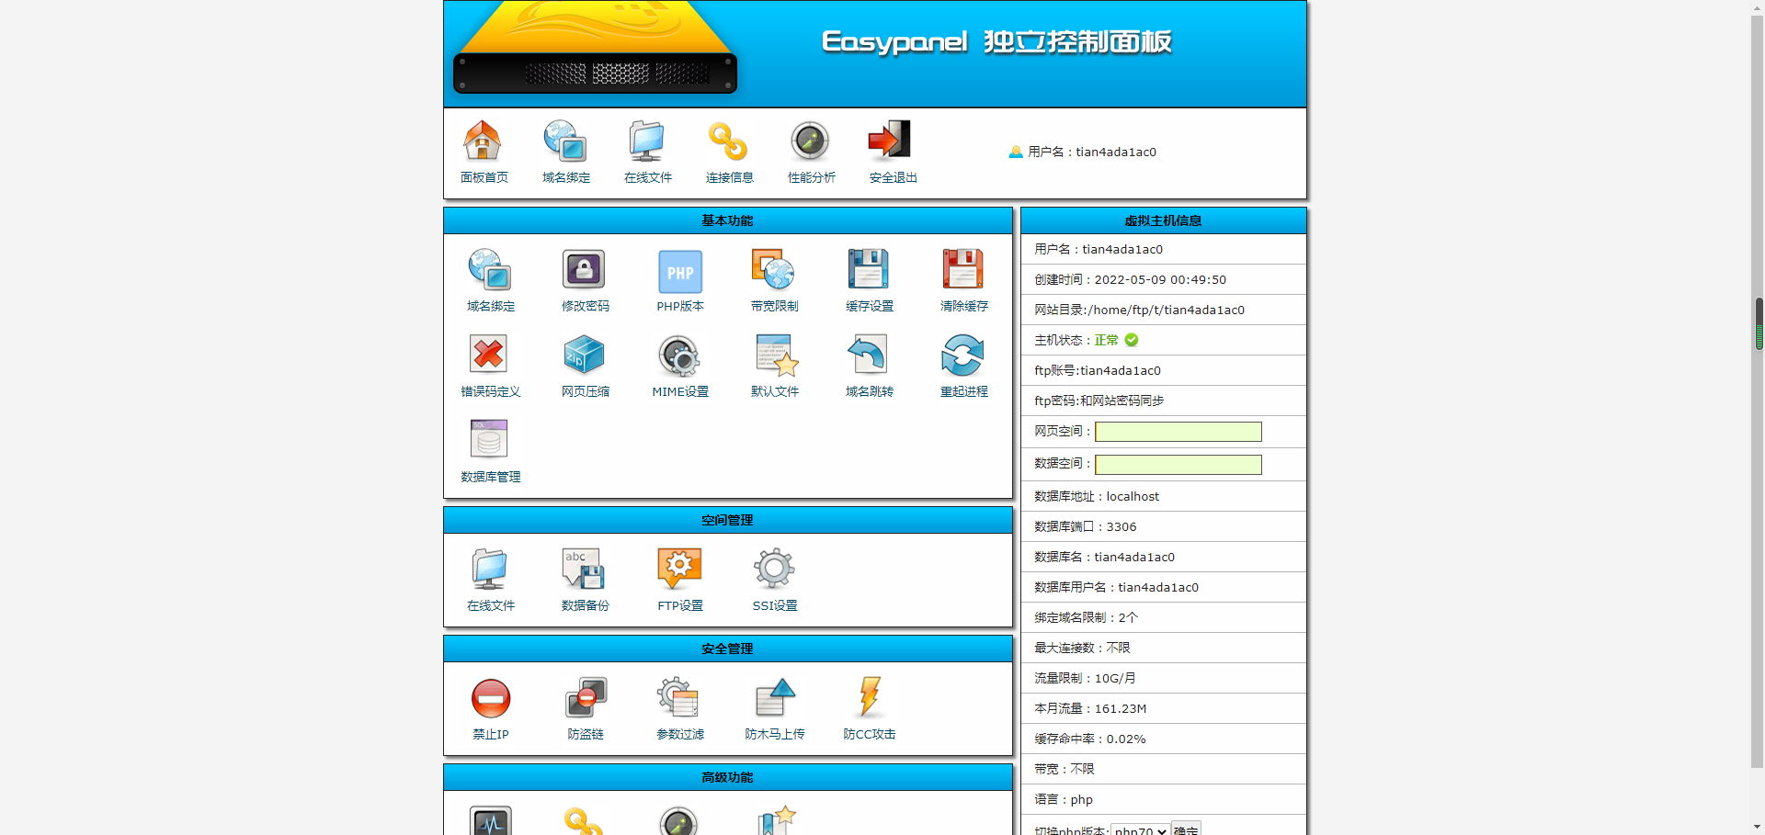
Task: Open the SSI设置 gear icon
Action: [x=774, y=570]
